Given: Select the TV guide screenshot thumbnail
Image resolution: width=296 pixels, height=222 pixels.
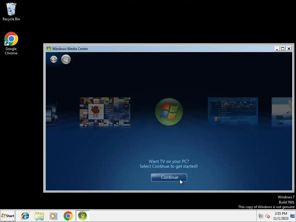Looking at the screenshot, I should [233, 111].
